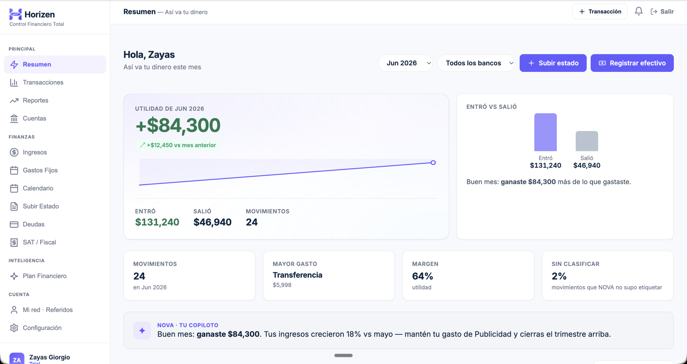The width and height of the screenshot is (687, 364).
Task: Open Configuración in the sidebar
Action: [x=55, y=328]
